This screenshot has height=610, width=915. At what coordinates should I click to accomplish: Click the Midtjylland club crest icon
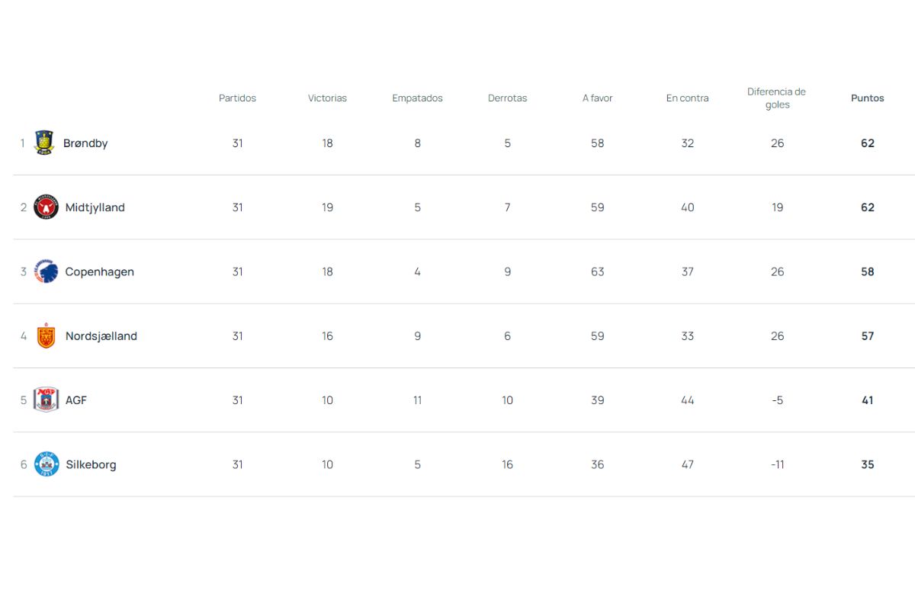tap(46, 207)
